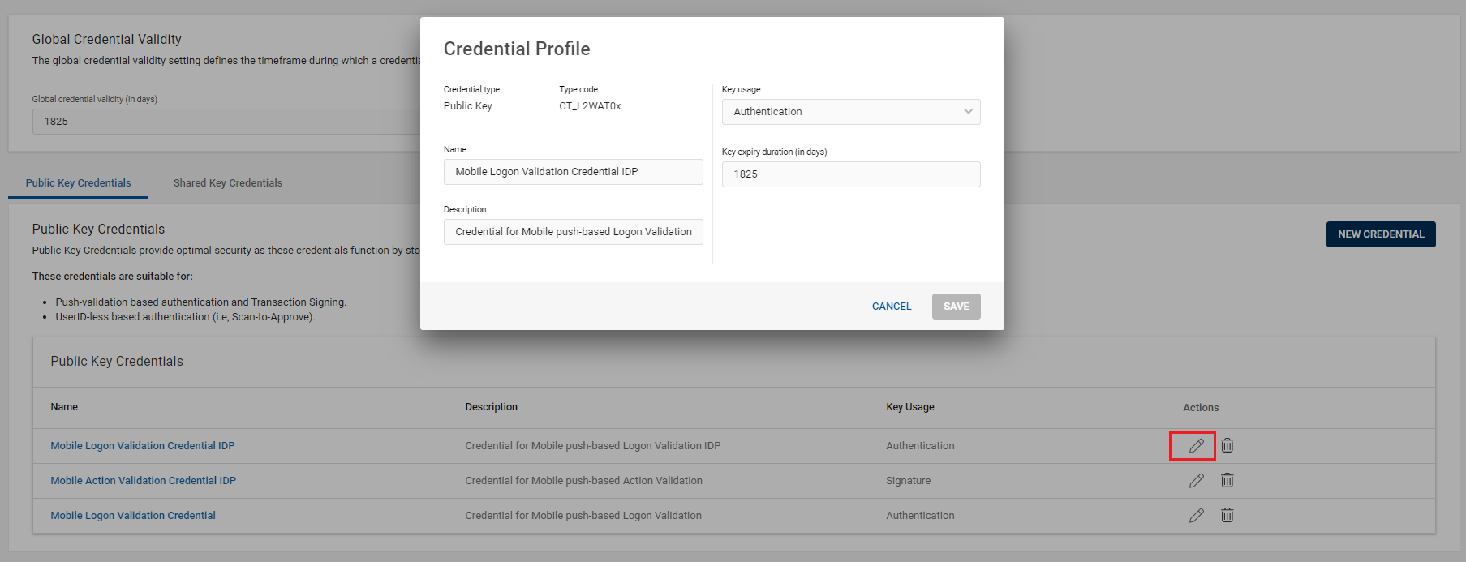
Task: Switch to Shared Key Credentials tab
Action: click(x=227, y=183)
